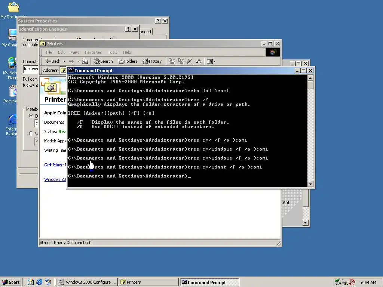Click the Windows logo throbber in Printers window
Viewport: 383px width, 287px height.
coord(273,52)
